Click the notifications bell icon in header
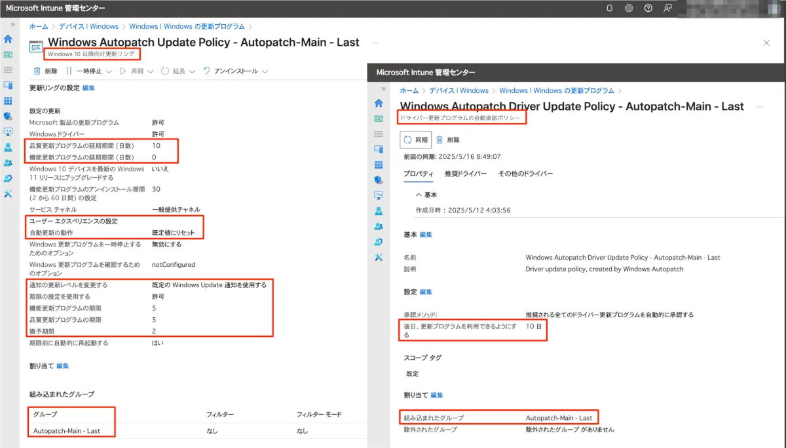 [x=610, y=8]
